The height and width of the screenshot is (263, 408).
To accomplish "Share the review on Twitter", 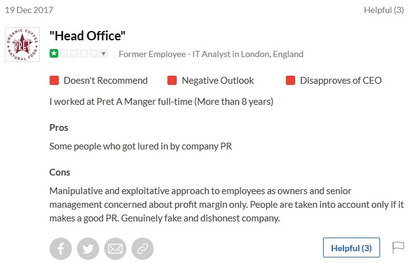I will (88, 249).
